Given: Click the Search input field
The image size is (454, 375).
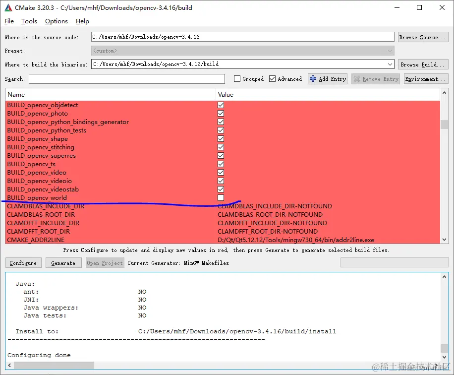Looking at the screenshot, I should pyautogui.click(x=126, y=79).
